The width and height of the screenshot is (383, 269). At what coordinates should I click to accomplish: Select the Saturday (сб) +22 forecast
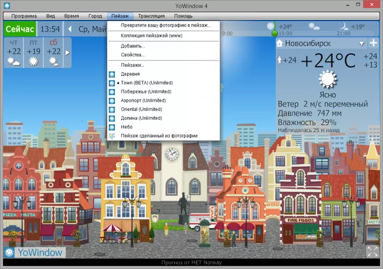point(54,52)
